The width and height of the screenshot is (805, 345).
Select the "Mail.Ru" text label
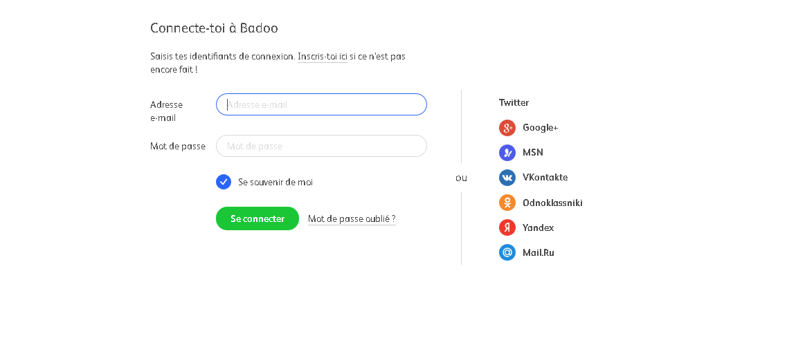(539, 252)
